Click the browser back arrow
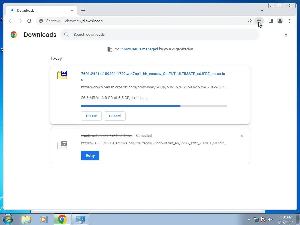This screenshot has width=300, height=225. [x=11, y=21]
